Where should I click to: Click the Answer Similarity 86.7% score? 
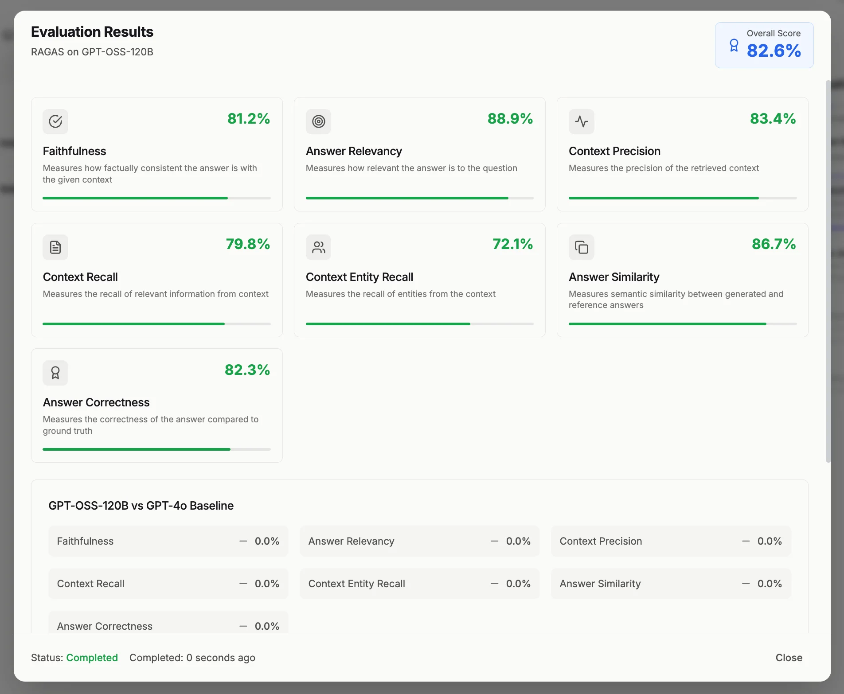click(774, 244)
